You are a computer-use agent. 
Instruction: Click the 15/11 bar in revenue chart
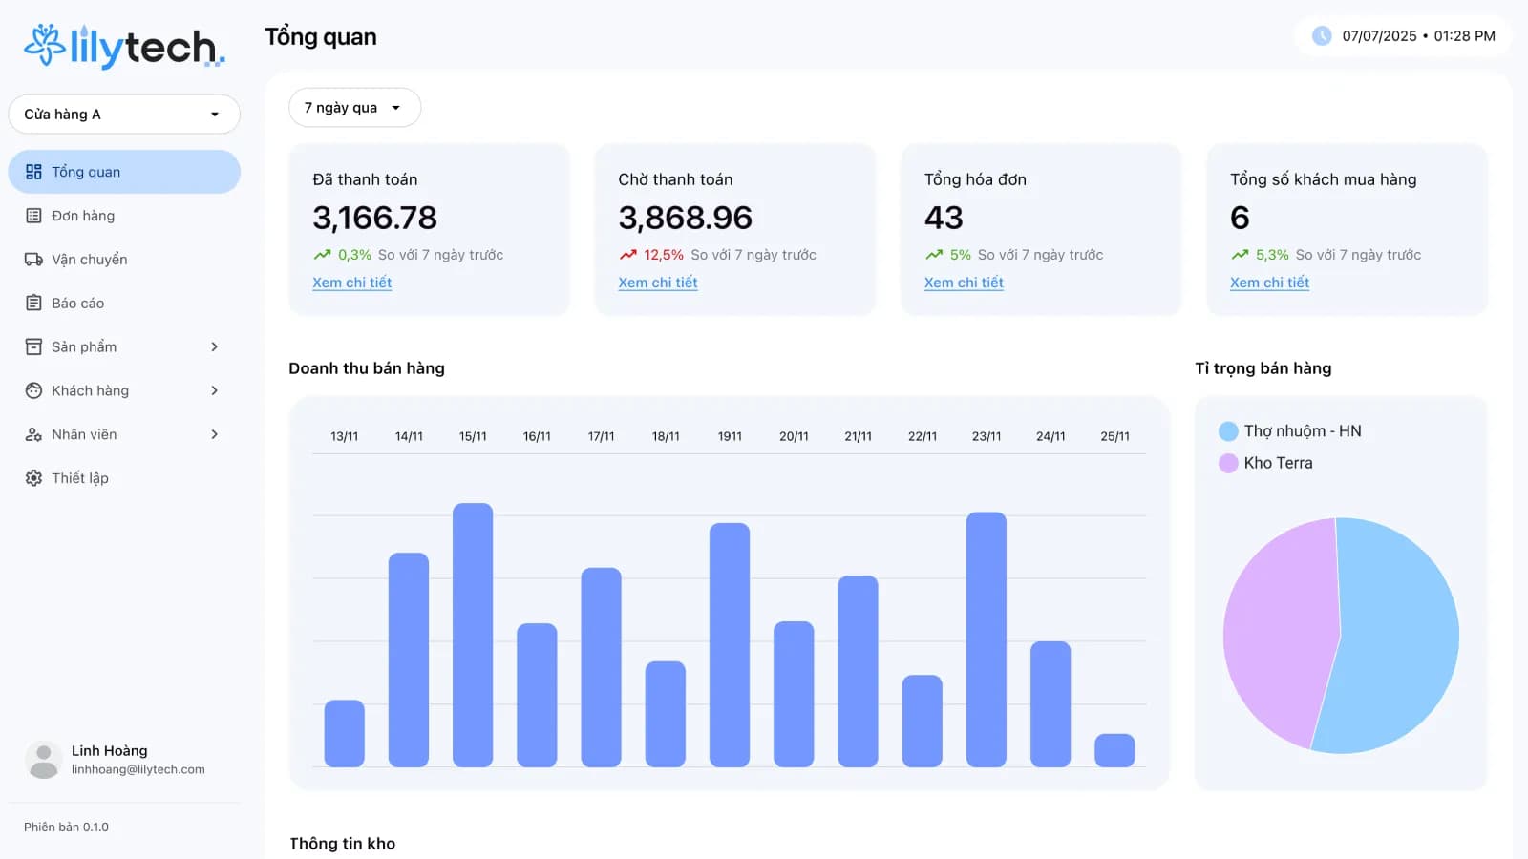tap(473, 635)
